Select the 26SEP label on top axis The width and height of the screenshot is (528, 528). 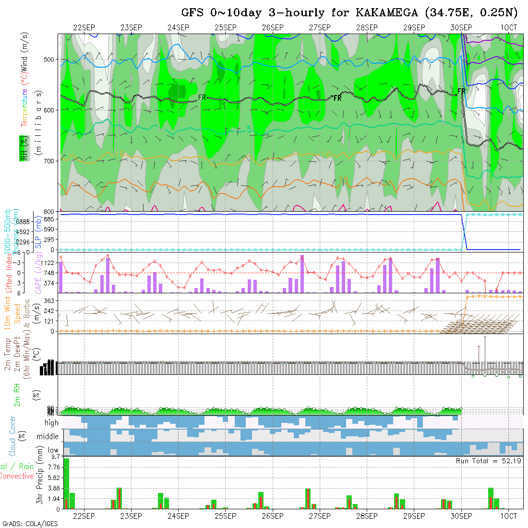(273, 28)
